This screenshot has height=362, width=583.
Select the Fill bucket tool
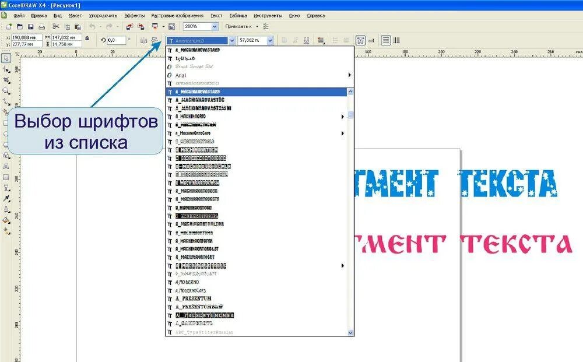pos(6,220)
